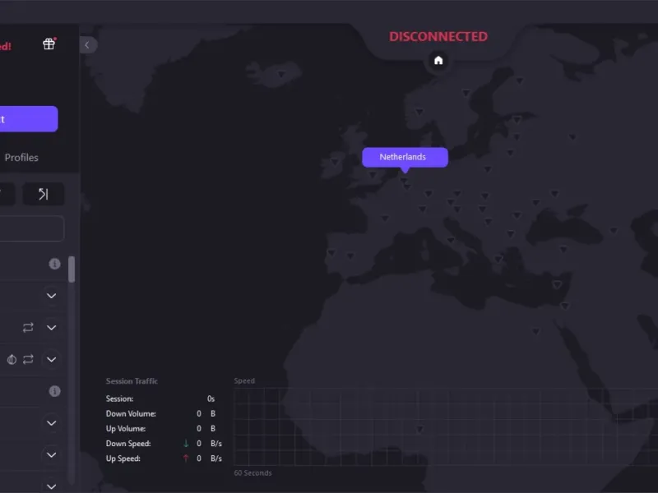Expand the bottom-most cut-off server list row
658x493 pixels.
pos(52,486)
